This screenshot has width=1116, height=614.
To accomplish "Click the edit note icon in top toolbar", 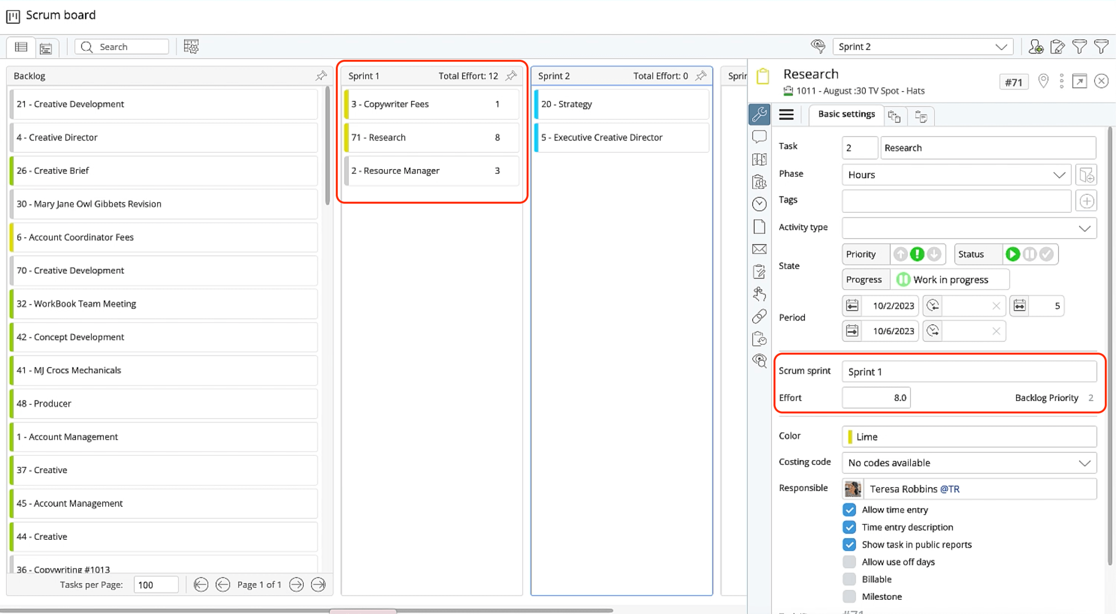I will pyautogui.click(x=1058, y=46).
